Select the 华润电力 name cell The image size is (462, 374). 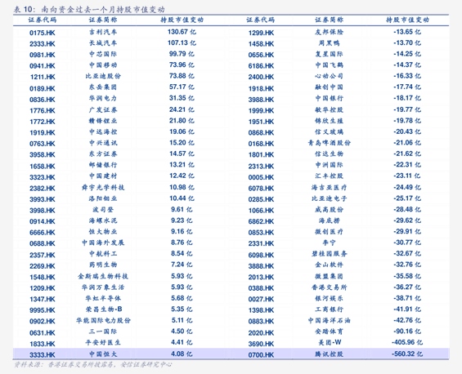[x=103, y=98]
